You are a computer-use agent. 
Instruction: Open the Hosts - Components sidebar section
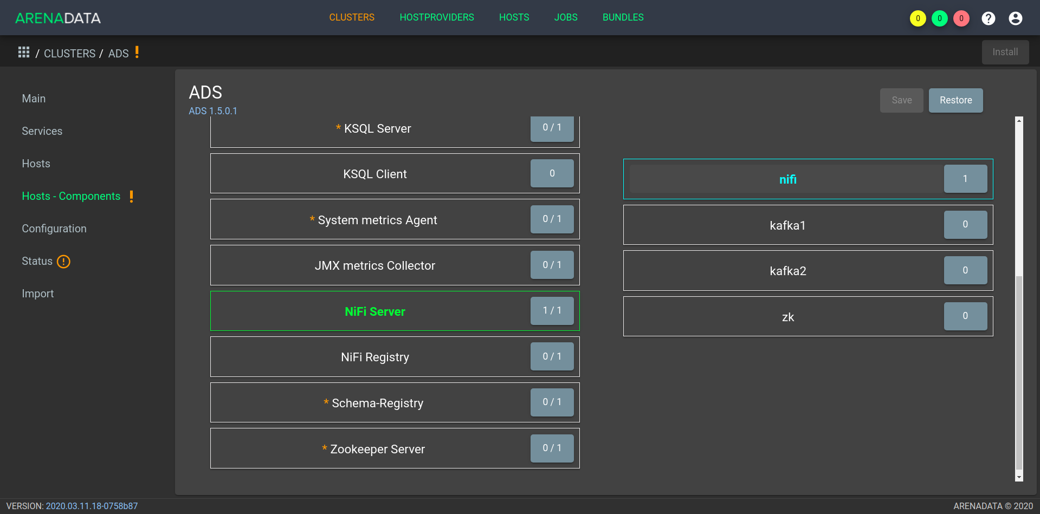(71, 196)
